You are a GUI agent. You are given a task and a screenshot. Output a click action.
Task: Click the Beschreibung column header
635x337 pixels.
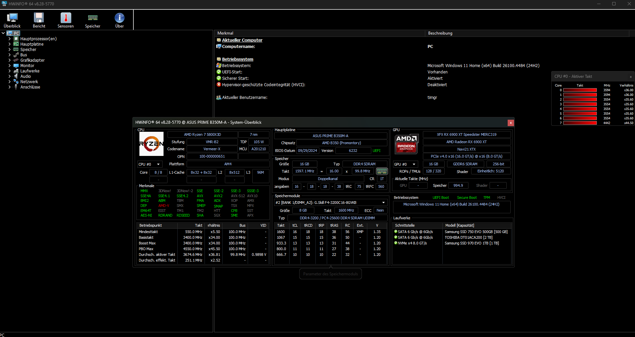[528, 33]
